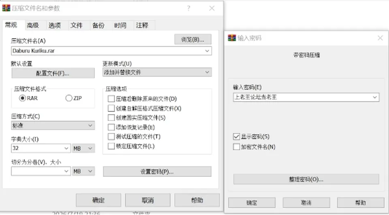Enable 压缩后删除原来的文件(D) checkbox
Screen dimensions: 389x215
[x=111, y=99]
